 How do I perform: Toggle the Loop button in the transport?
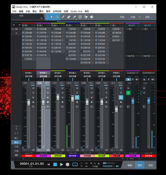point(75,164)
